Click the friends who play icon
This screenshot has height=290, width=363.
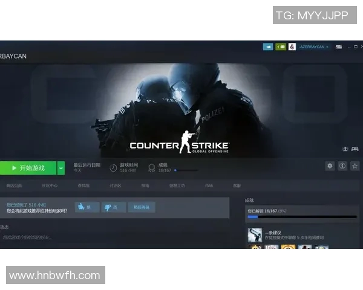coord(345,149)
